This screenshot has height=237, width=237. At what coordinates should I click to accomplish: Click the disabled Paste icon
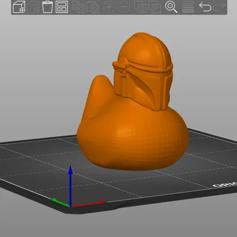tap(92, 7)
